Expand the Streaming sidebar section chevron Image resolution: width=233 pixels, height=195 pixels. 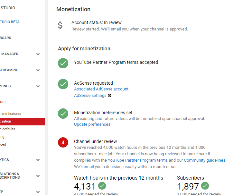[38, 70]
